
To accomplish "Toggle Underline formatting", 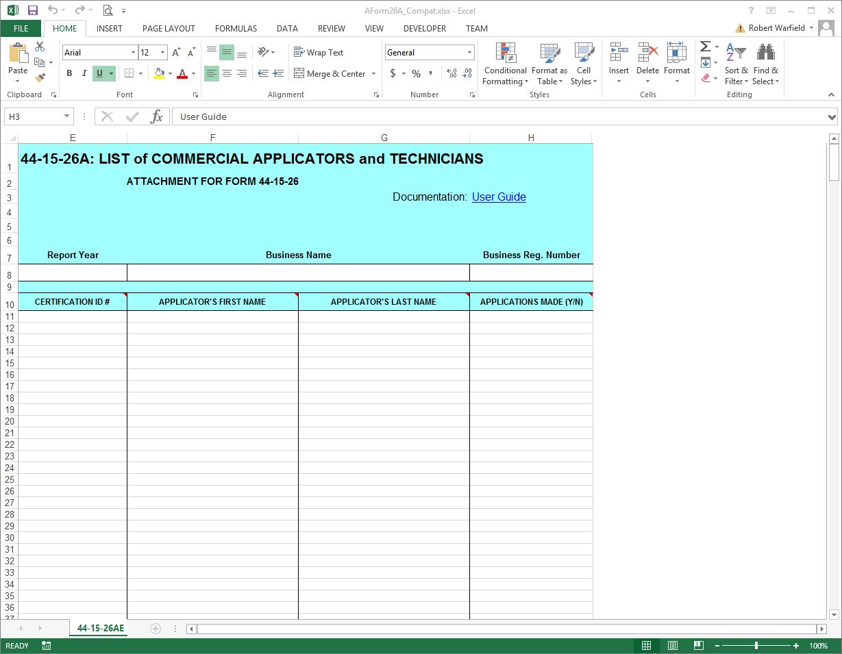I will coord(100,73).
